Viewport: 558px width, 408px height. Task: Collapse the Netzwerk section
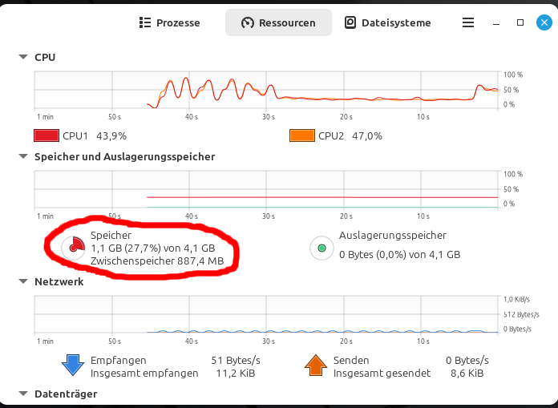coord(23,281)
